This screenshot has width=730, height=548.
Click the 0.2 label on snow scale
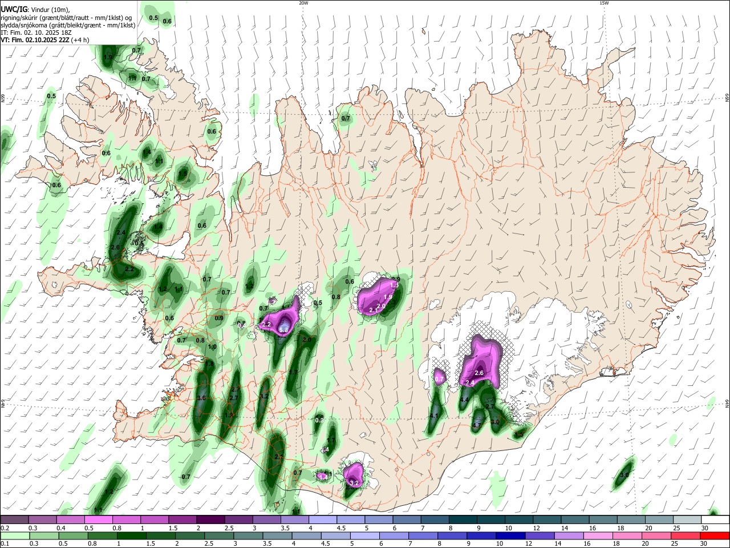(5, 529)
